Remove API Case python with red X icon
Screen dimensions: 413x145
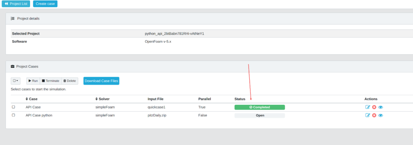374,115
